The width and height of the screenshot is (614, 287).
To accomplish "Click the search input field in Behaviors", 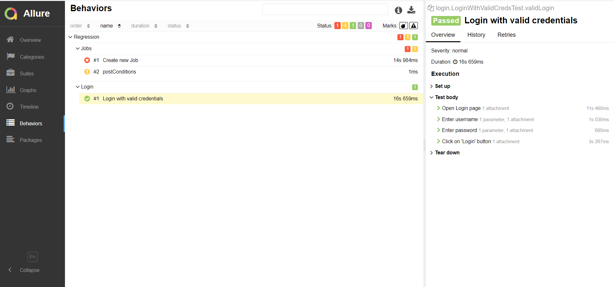I will tap(325, 10).
